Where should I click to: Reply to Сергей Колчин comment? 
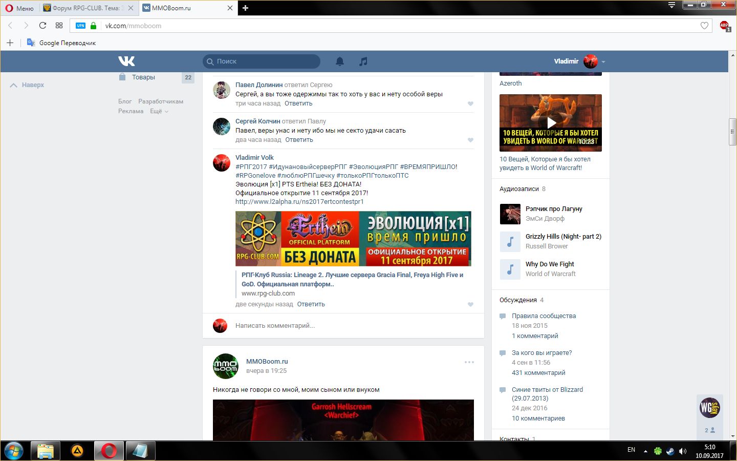299,140
